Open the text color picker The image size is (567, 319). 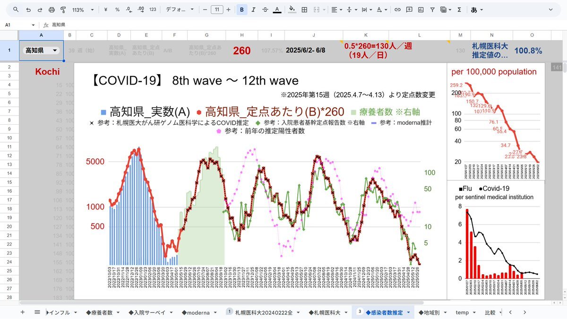277,9
